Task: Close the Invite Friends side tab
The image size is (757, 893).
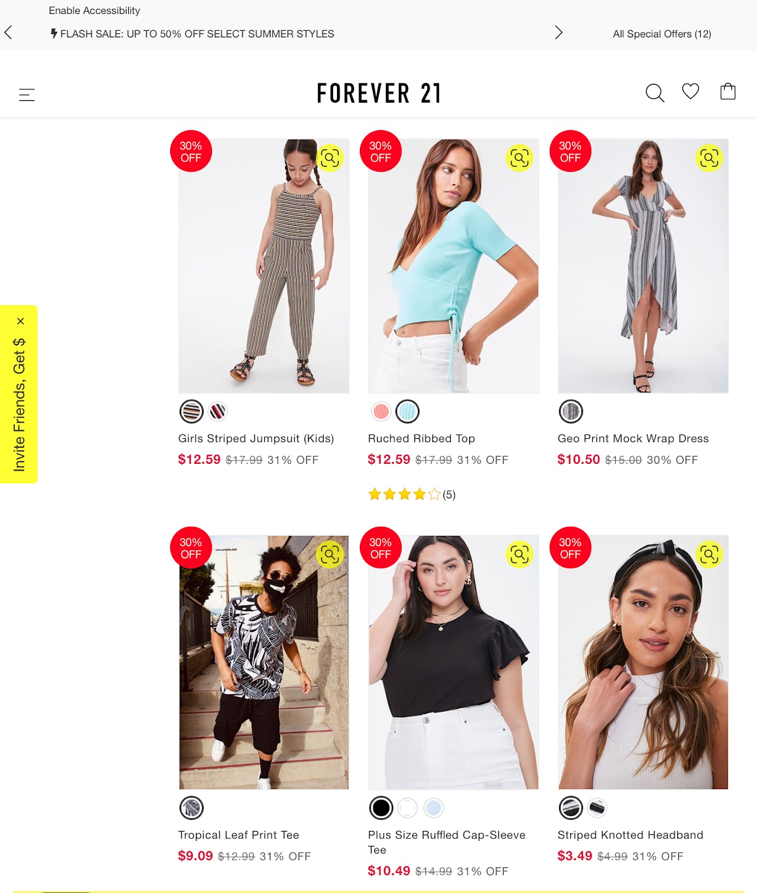Action: [21, 321]
